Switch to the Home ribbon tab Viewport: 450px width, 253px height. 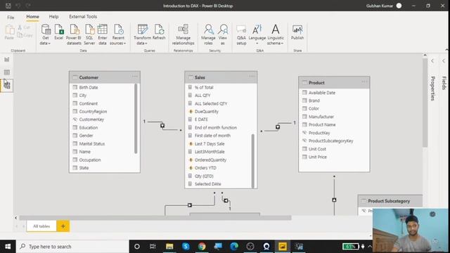33,17
